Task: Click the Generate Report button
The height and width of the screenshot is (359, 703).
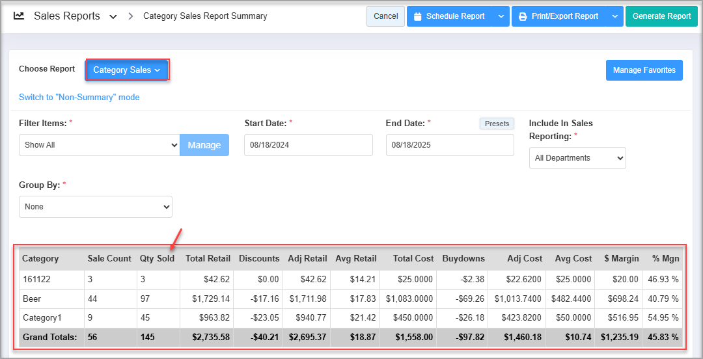Action: (661, 16)
